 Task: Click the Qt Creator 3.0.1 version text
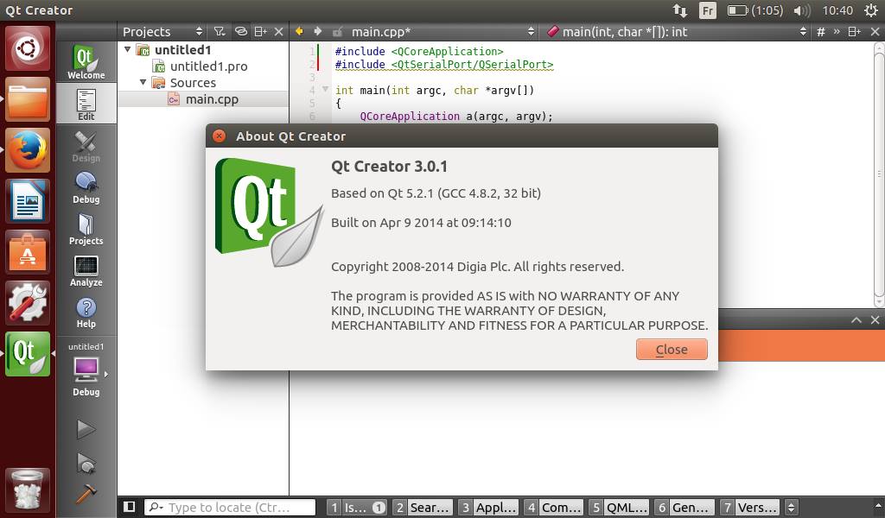point(389,167)
